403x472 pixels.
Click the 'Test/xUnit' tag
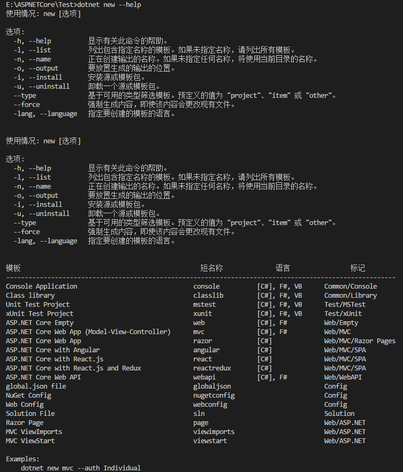pyautogui.click(x=343, y=313)
